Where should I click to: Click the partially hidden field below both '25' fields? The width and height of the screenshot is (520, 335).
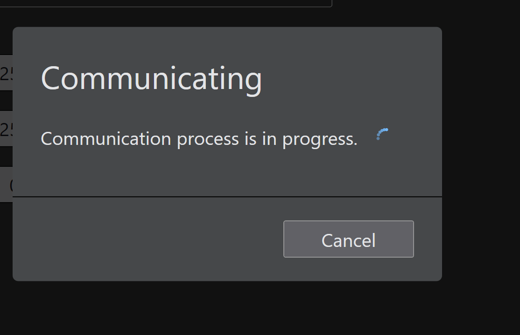[6, 185]
